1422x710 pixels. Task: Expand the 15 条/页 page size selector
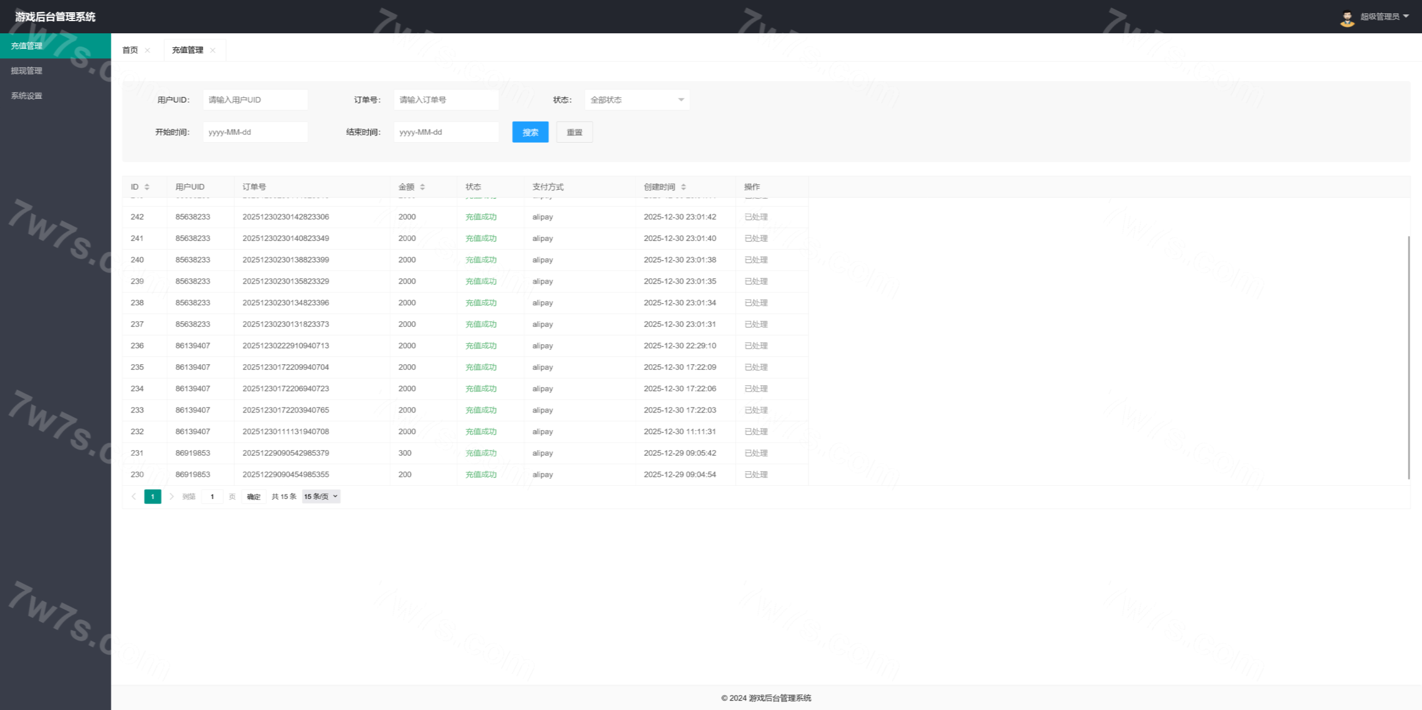point(321,496)
